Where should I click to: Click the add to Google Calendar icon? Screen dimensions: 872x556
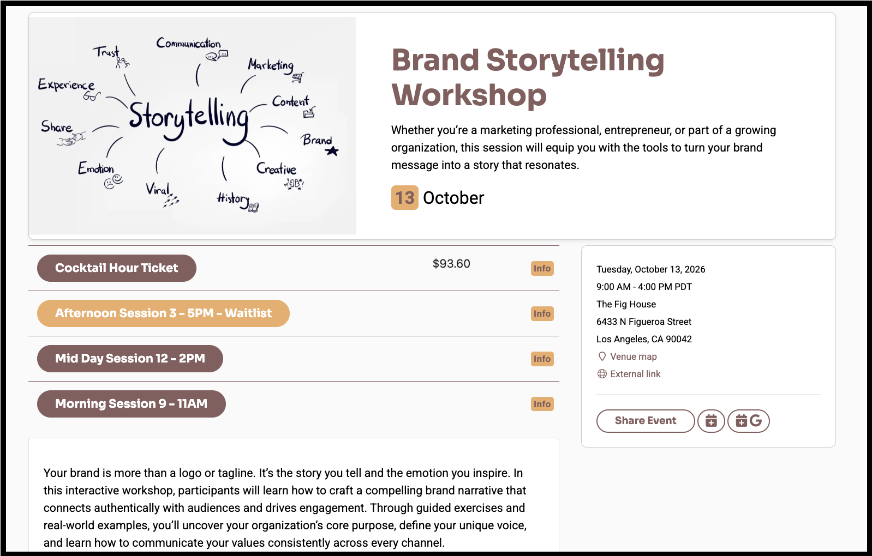749,421
